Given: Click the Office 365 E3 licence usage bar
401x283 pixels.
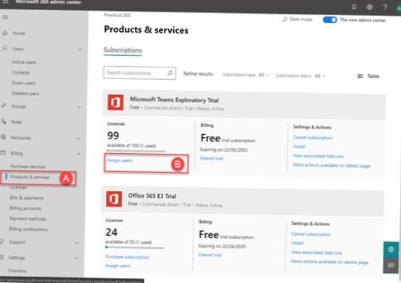Looking at the screenshot, I should [x=135, y=247].
